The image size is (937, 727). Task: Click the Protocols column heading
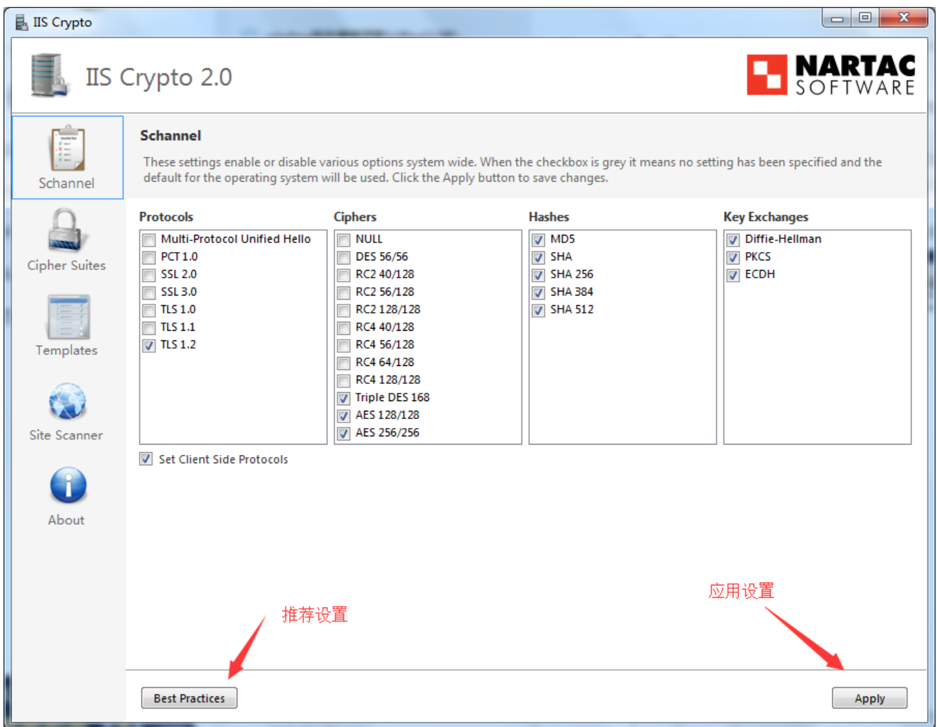tap(166, 217)
